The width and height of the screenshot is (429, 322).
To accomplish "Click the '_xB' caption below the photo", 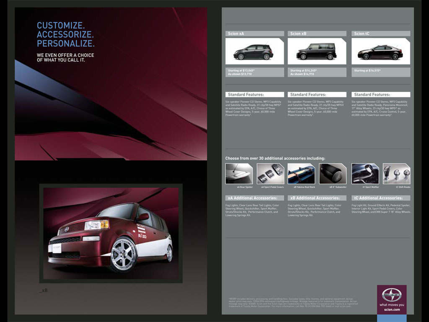I will click(x=43, y=290).
